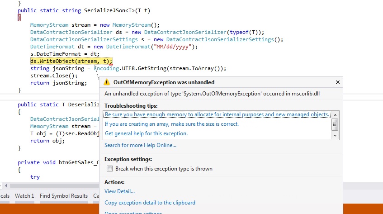Open the 'View Detail...' action
Viewport: 383px width, 214px height.
coord(119,191)
